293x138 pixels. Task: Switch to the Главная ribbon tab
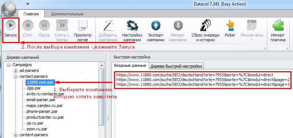click(x=31, y=14)
